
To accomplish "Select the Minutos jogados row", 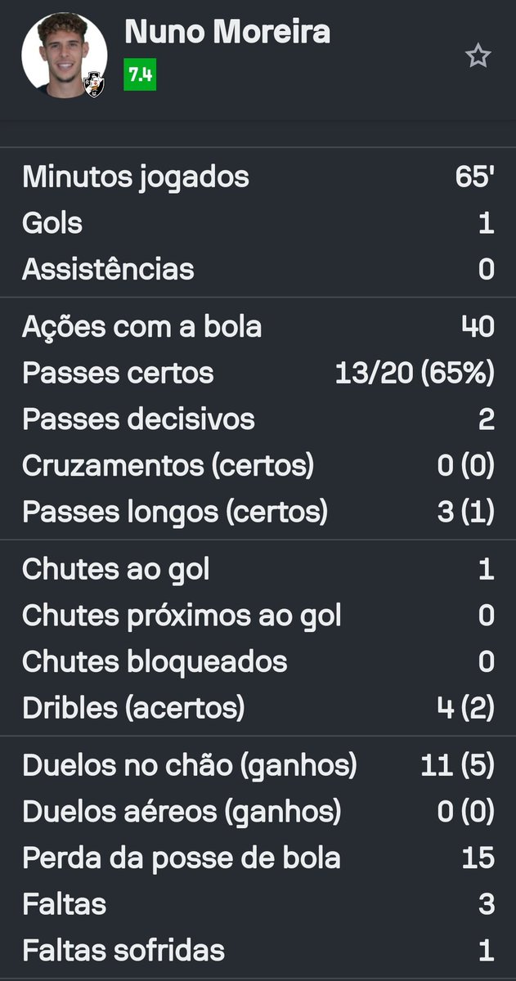I will (x=258, y=177).
